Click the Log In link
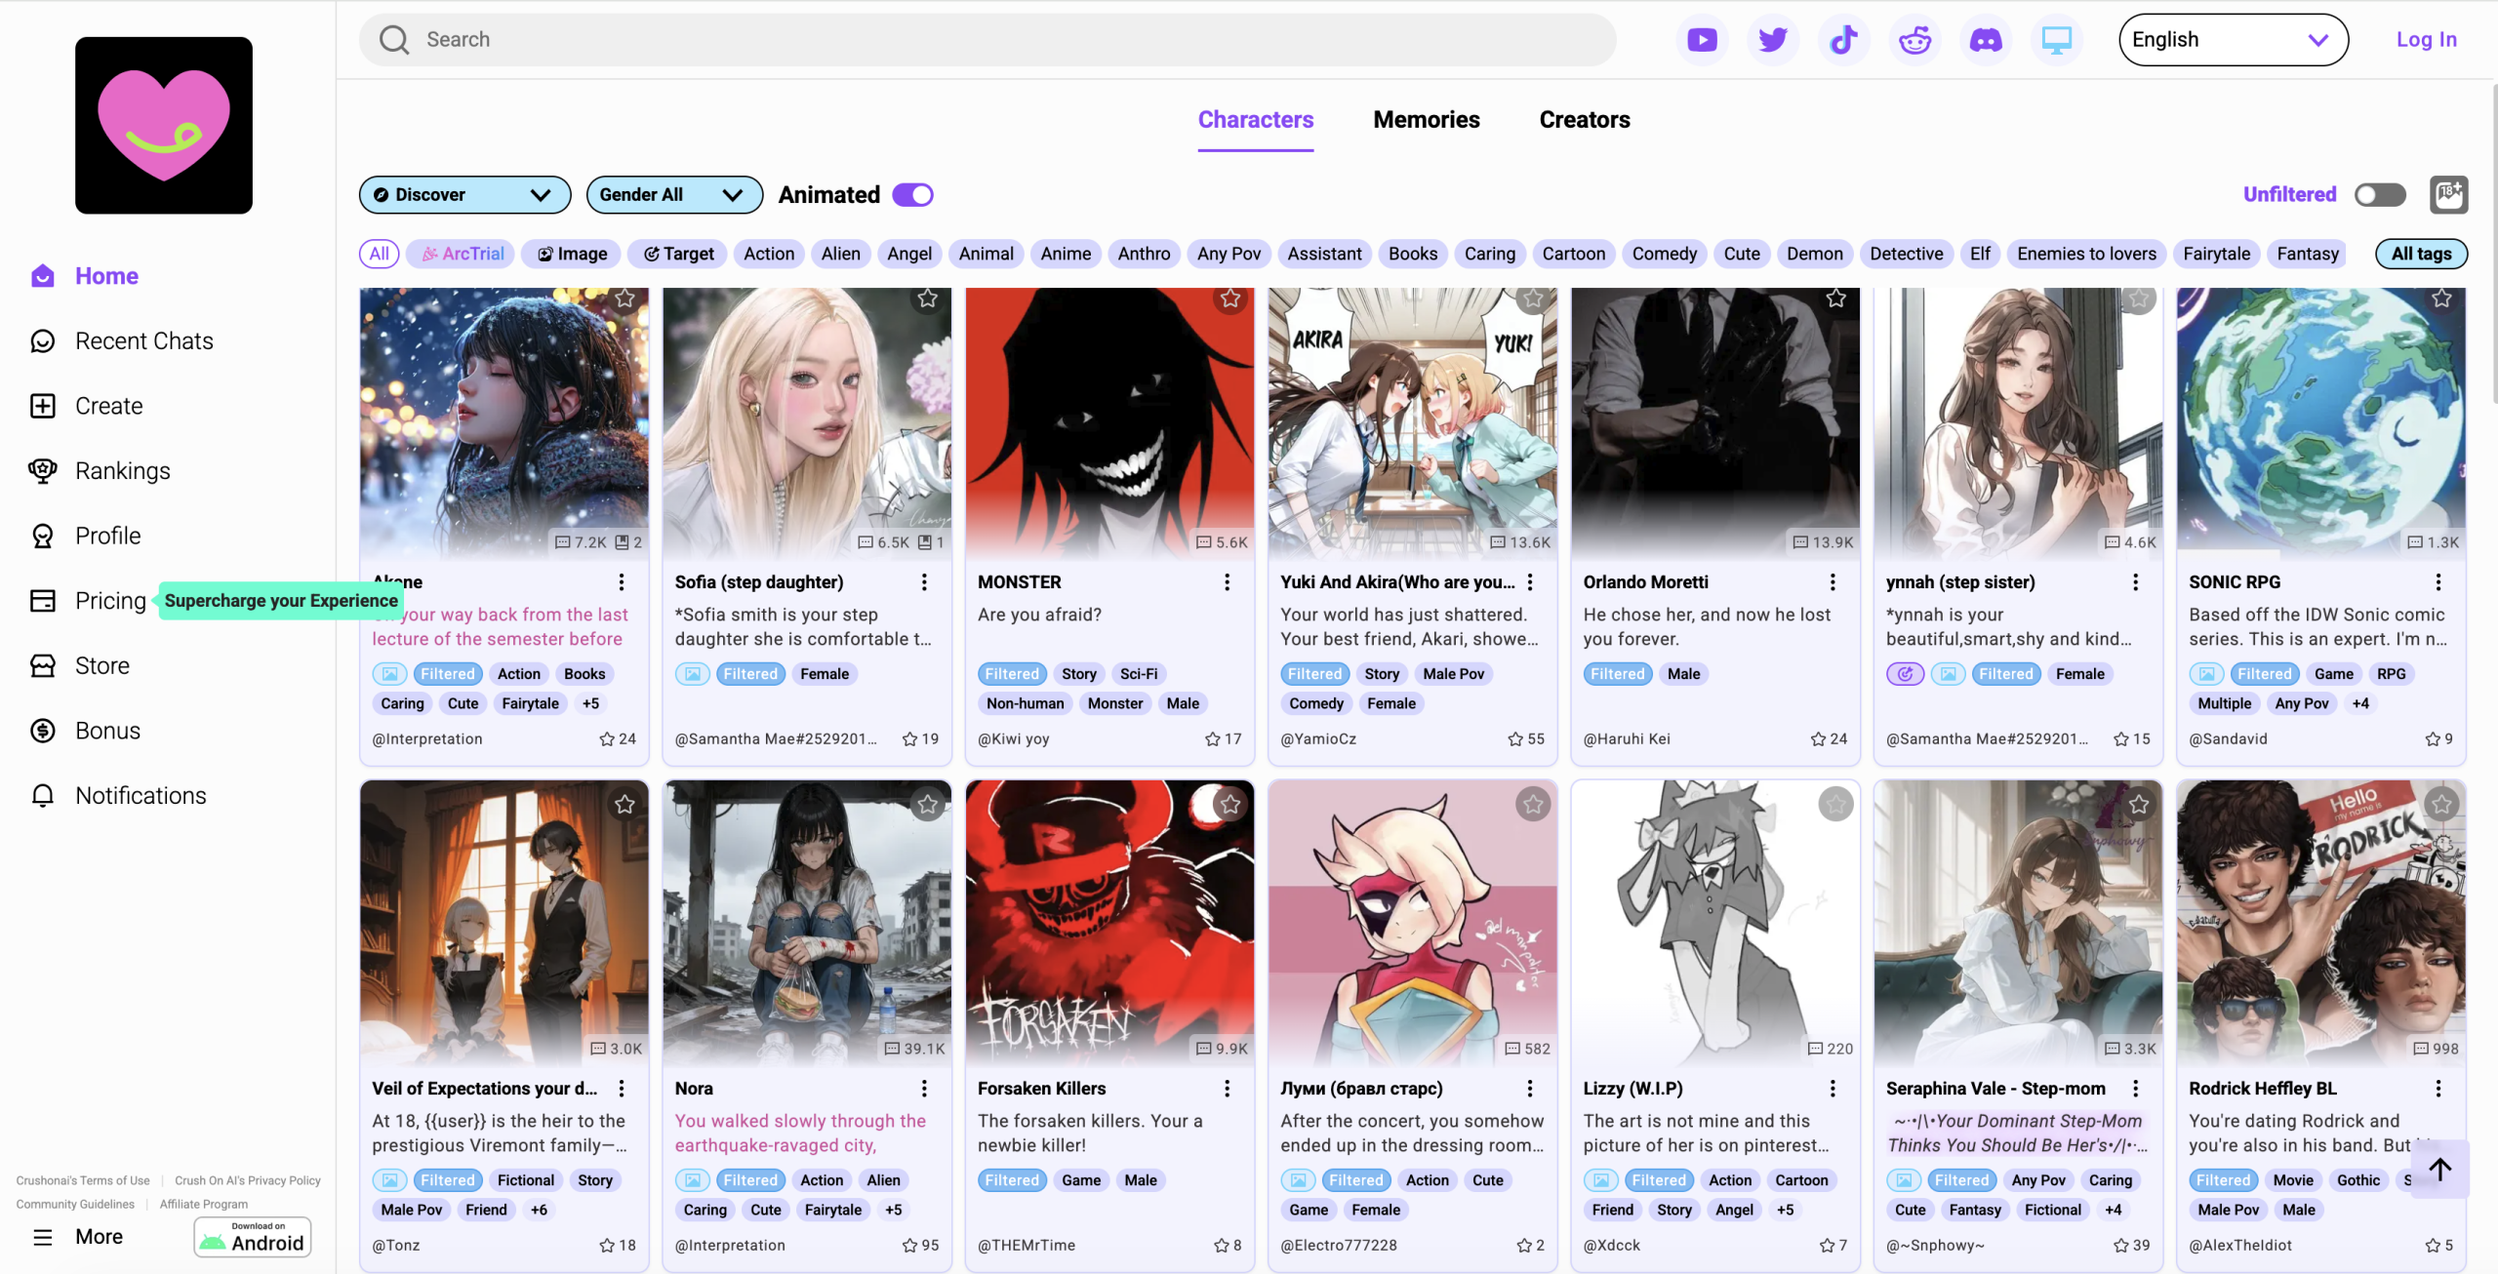The width and height of the screenshot is (2498, 1274). pos(2426,40)
